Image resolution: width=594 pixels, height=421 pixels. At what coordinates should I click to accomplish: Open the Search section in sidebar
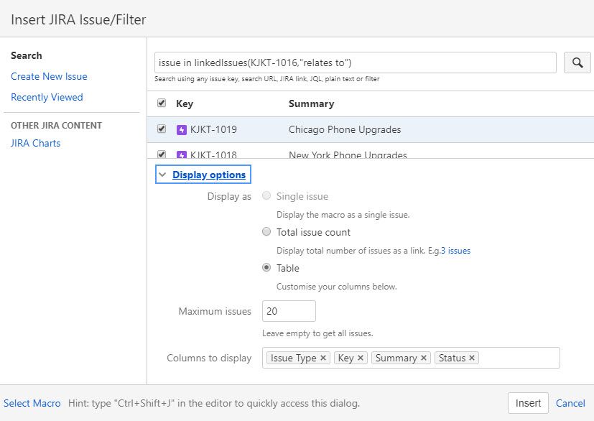point(26,55)
